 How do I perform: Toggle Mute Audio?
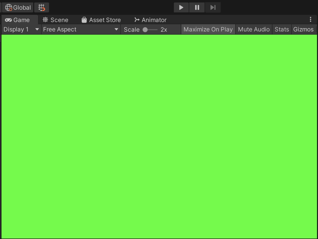point(253,29)
